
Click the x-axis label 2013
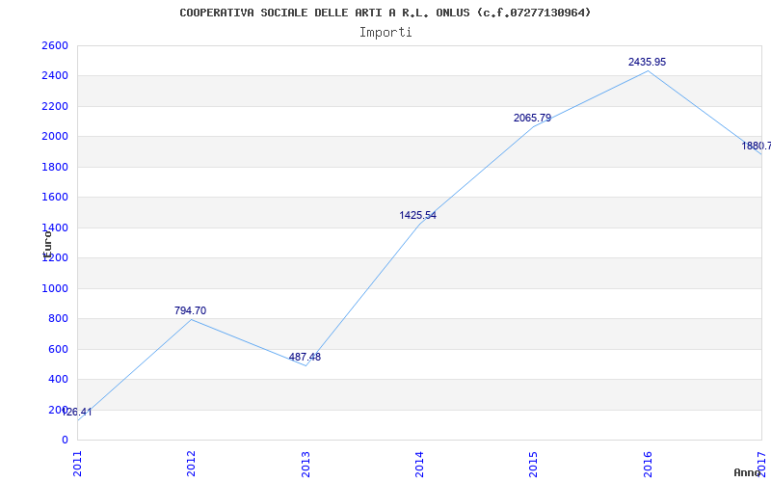point(306,464)
